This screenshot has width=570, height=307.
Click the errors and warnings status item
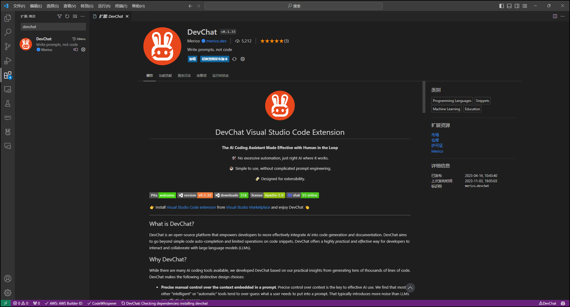21,303
